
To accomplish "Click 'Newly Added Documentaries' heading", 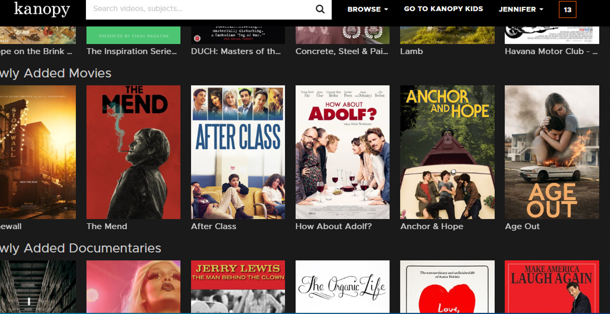I will tap(80, 248).
